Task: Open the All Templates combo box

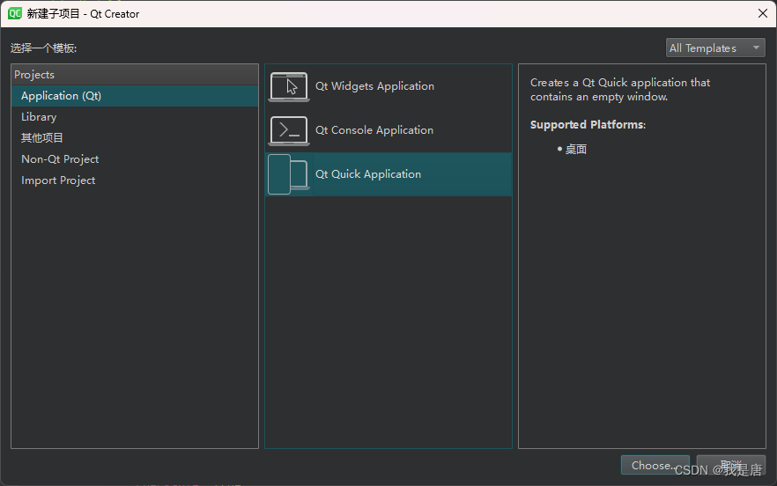Action: 715,48
